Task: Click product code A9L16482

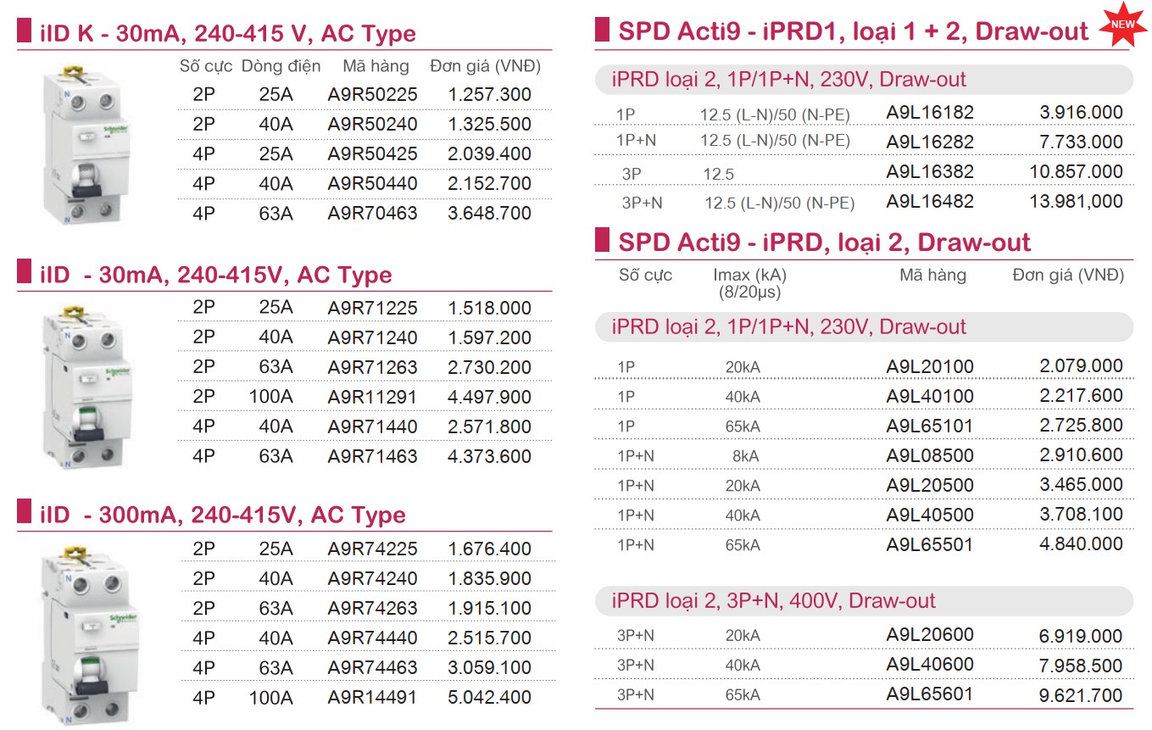Action: click(930, 202)
